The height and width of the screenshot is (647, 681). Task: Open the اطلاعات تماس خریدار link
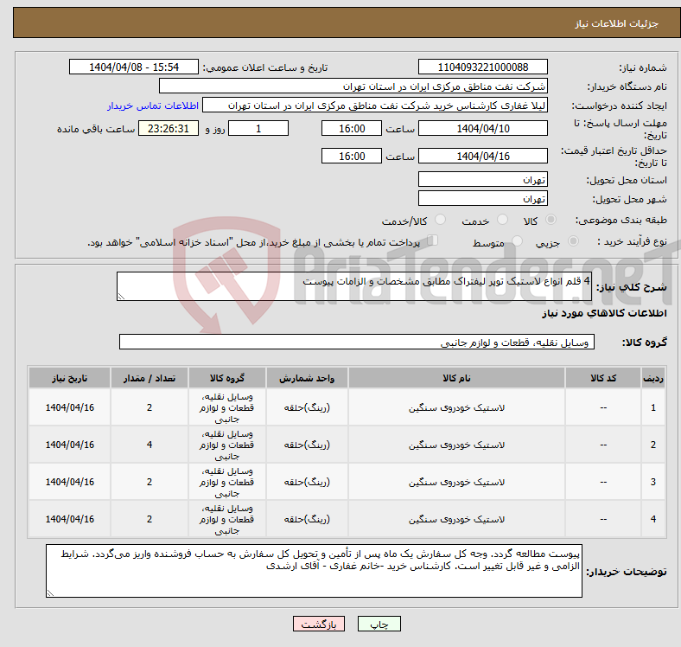pyautogui.click(x=153, y=106)
